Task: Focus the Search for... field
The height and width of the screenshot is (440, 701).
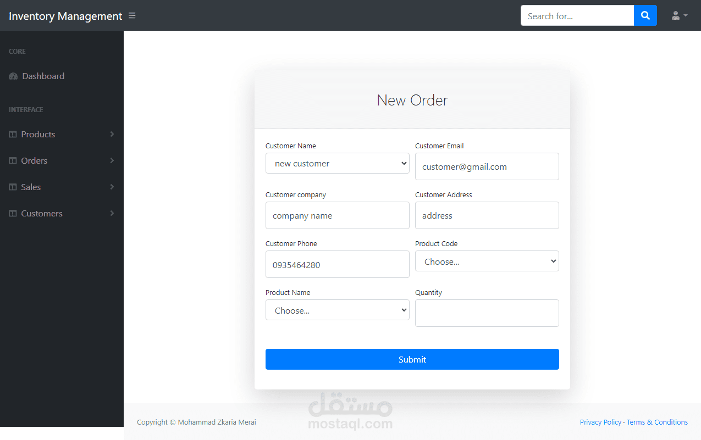Action: 577,16
